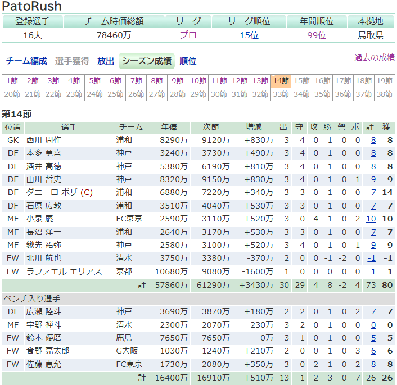The height and width of the screenshot is (385, 397).
Task: Click the -1600万 change value
Action: pos(258,271)
